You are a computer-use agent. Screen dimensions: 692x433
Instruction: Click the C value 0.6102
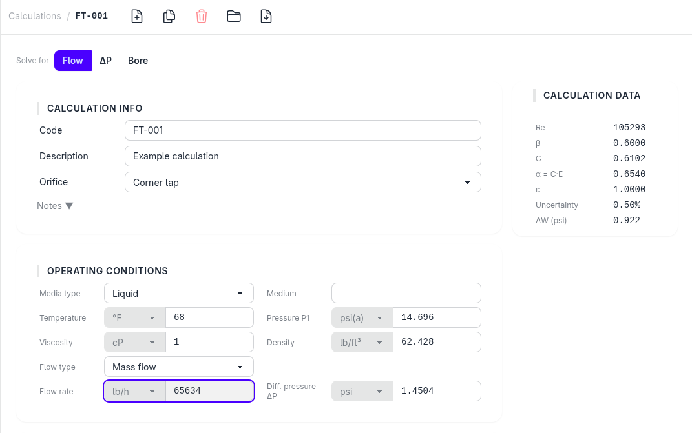coord(629,158)
